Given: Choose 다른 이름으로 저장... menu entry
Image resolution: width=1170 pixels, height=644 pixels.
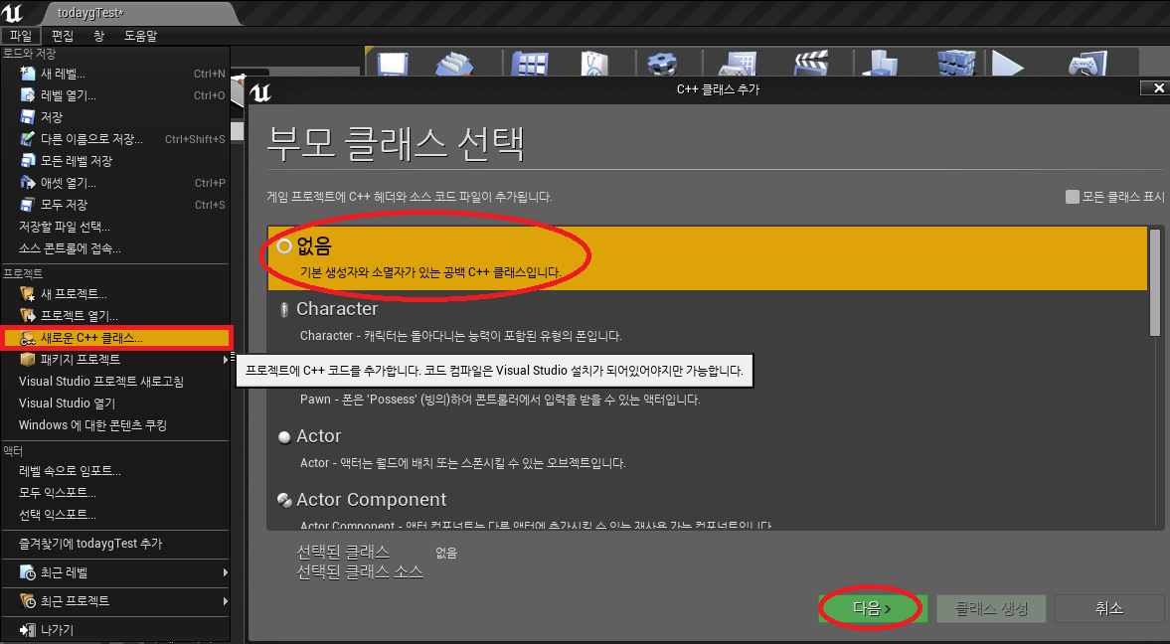Looking at the screenshot, I should [115, 139].
